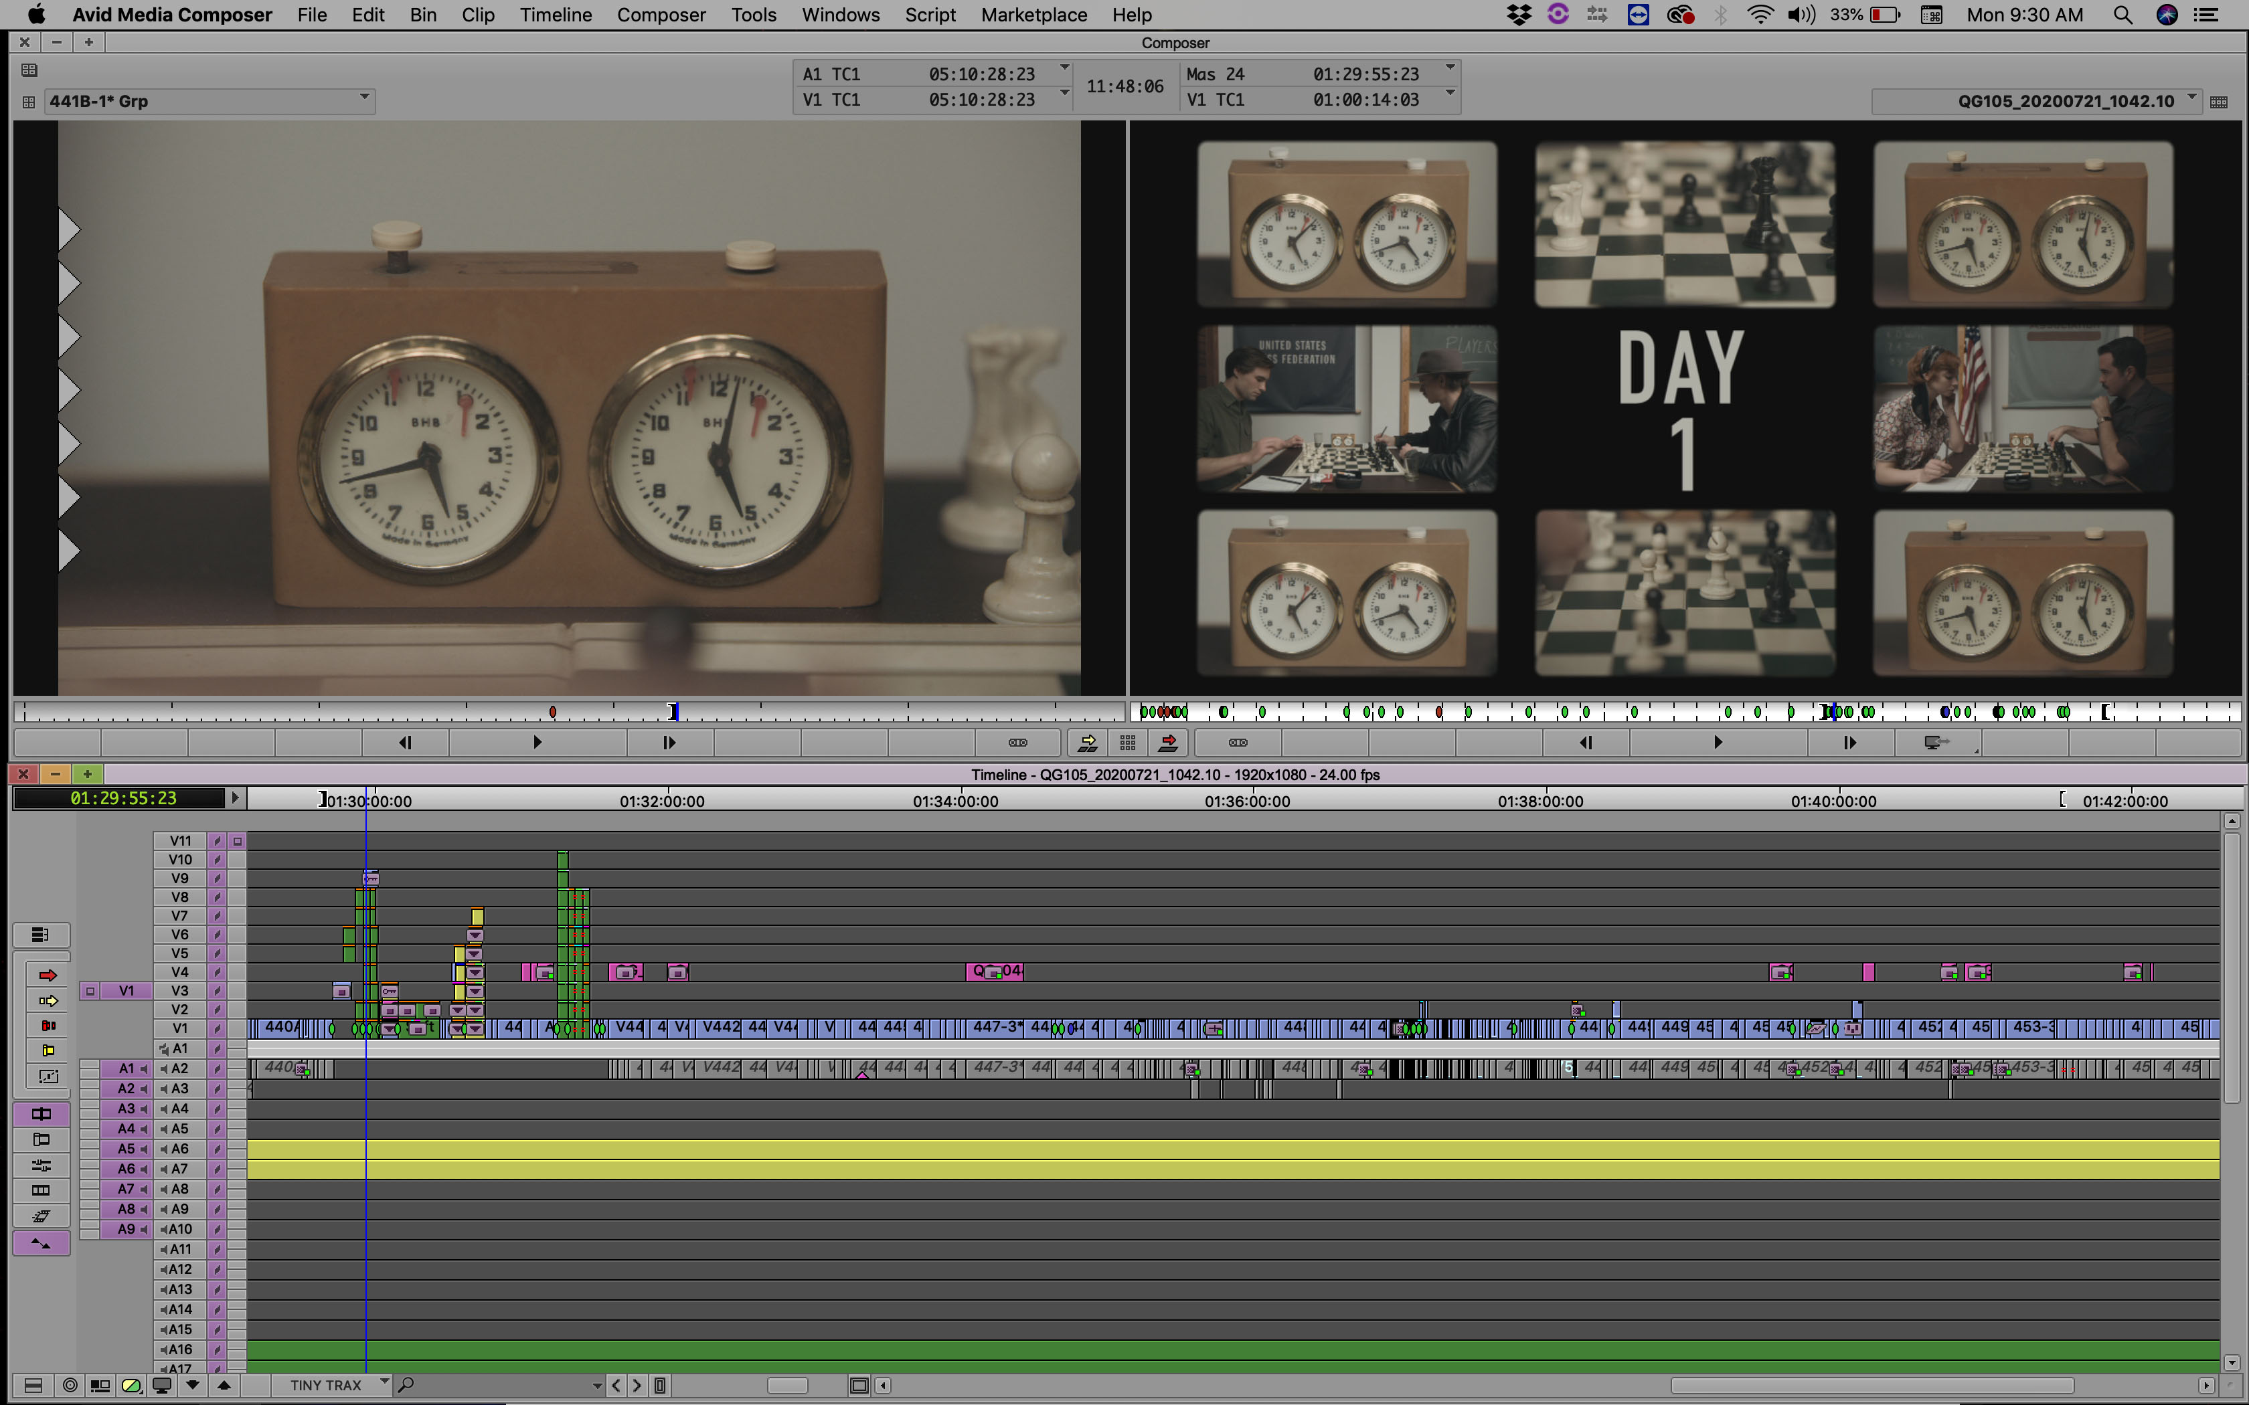Click the timeline scale zoom slider

pyautogui.click(x=787, y=1386)
